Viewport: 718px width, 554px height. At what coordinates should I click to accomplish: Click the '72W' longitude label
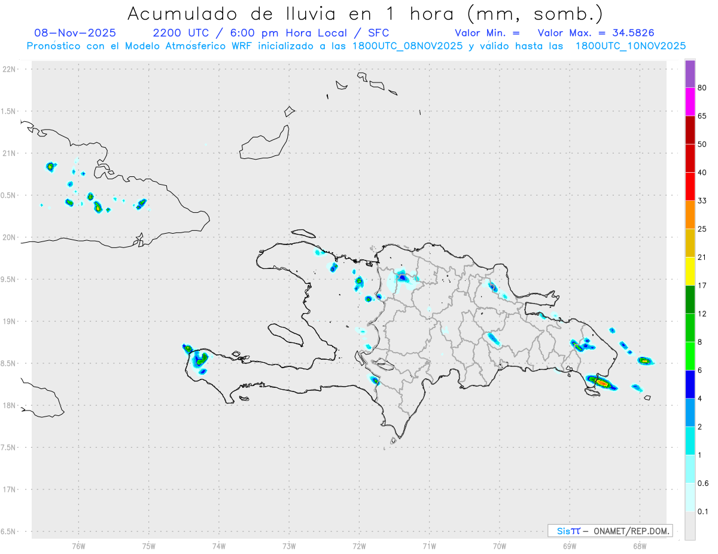tap(359, 547)
